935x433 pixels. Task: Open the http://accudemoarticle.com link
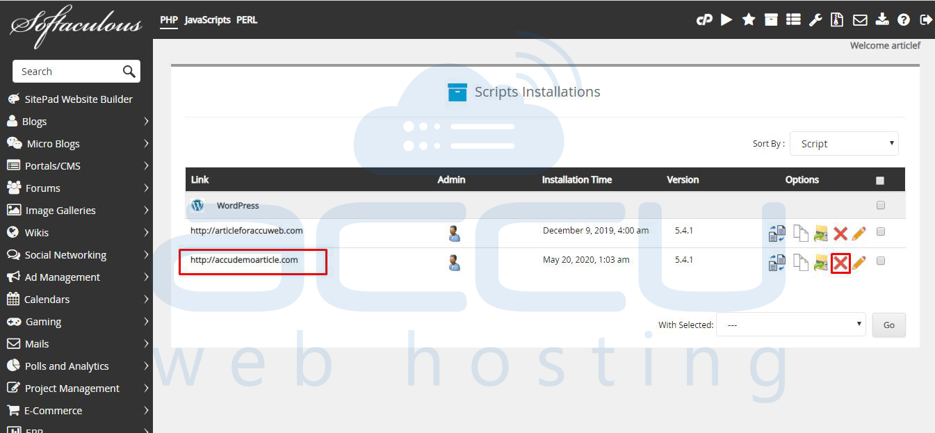tap(244, 260)
